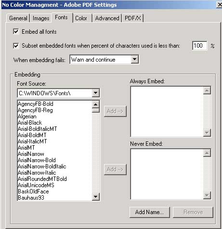Switch to the General tab
The width and height of the screenshot is (222, 229).
pos(18,18)
